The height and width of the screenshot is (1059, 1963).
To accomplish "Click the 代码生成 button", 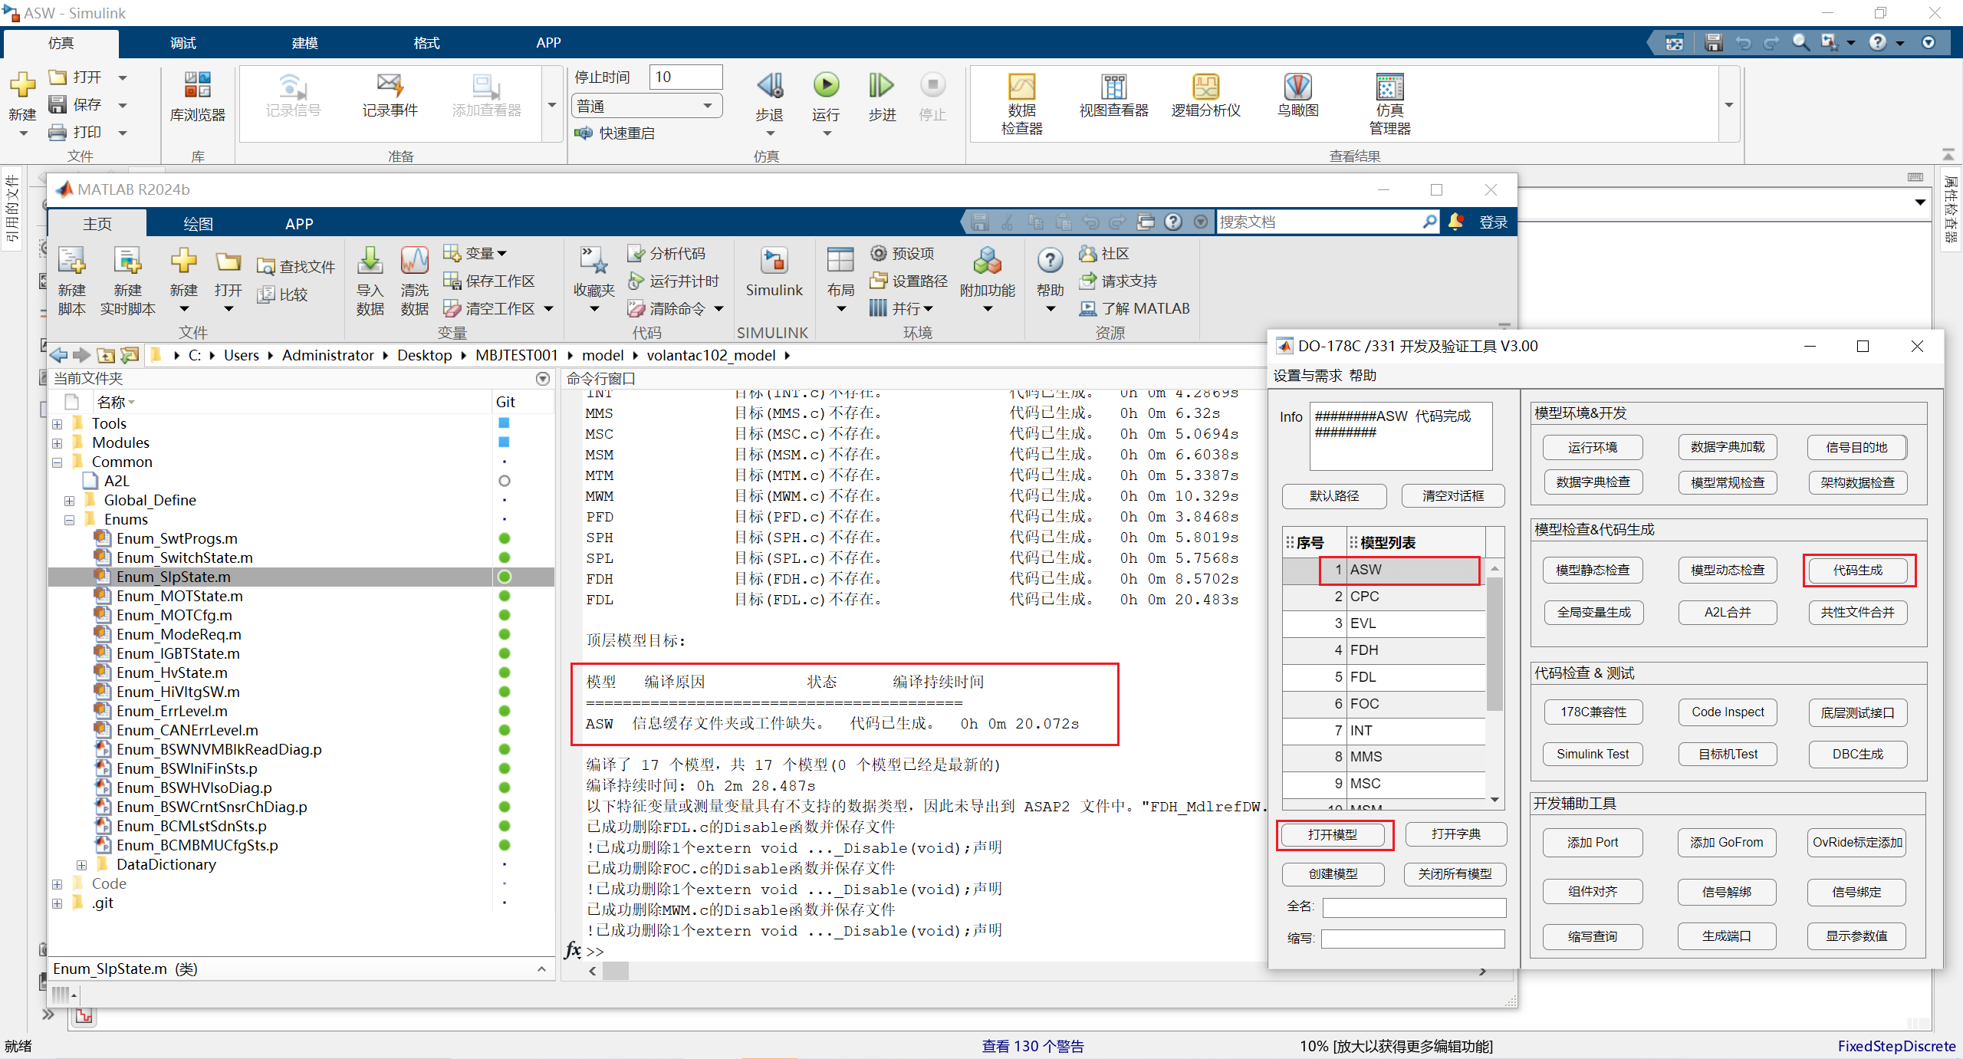I will coord(1858,570).
